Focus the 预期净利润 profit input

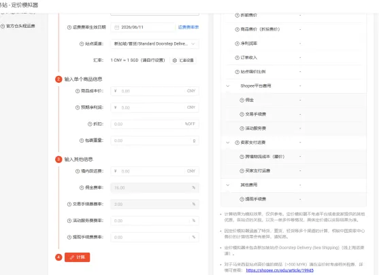point(154,107)
